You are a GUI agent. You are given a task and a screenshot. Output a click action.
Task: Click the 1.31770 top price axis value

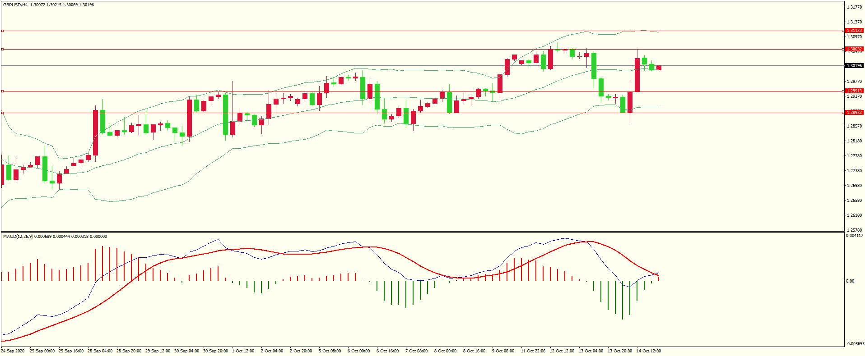point(854,7)
